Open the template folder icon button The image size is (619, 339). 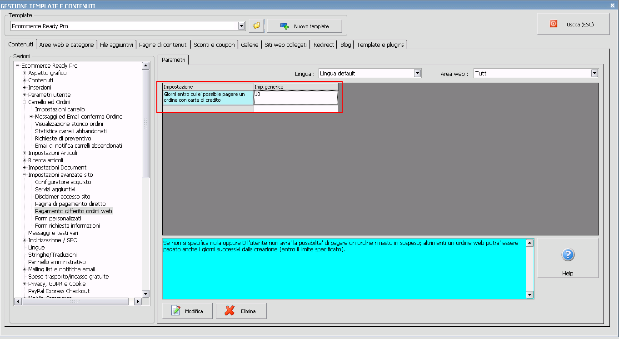[256, 26]
